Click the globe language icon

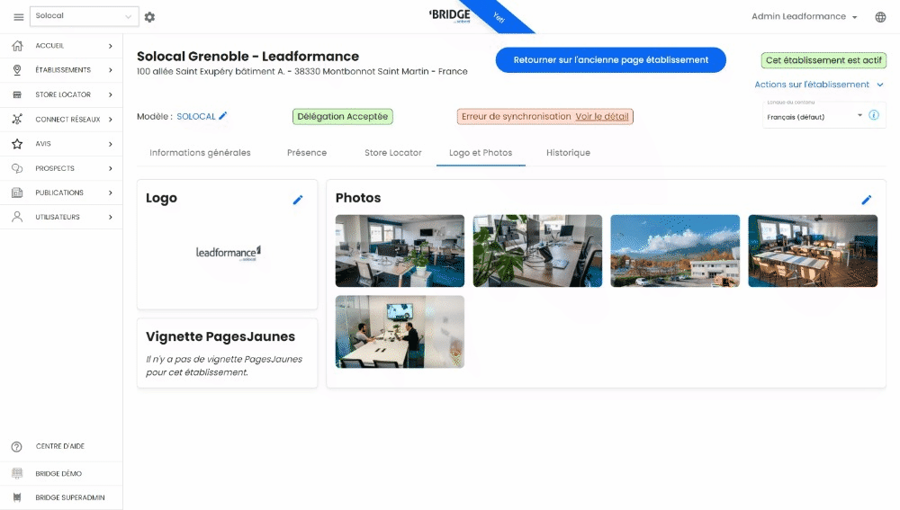tap(880, 17)
